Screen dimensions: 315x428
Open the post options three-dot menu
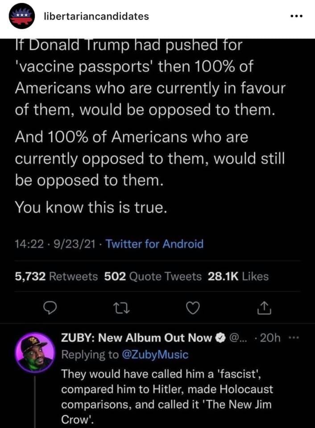coord(296,16)
